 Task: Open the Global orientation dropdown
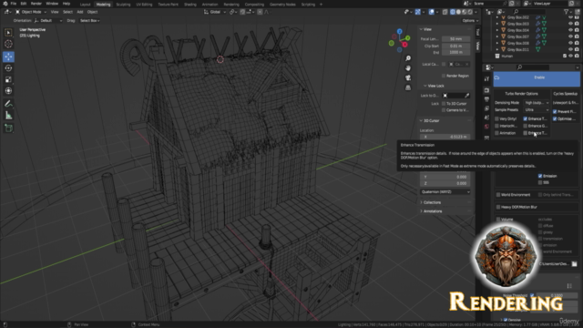(x=215, y=12)
